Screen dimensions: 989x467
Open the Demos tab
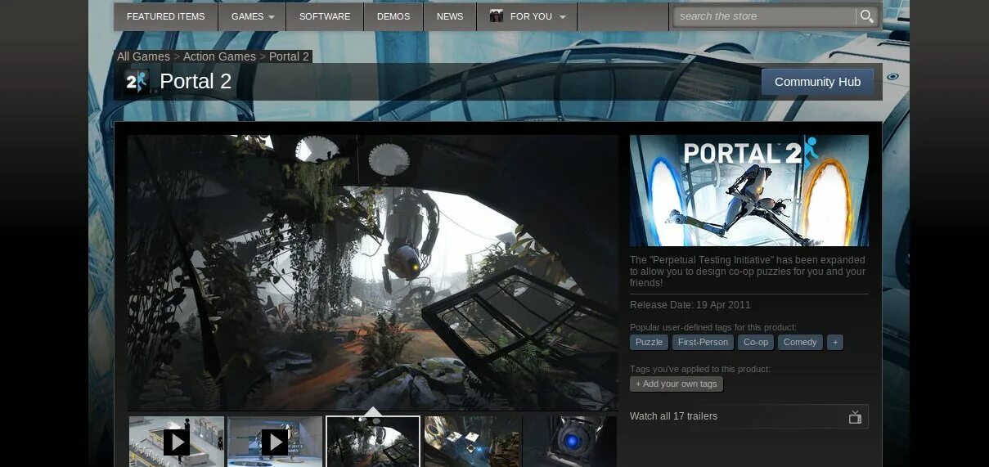point(393,16)
